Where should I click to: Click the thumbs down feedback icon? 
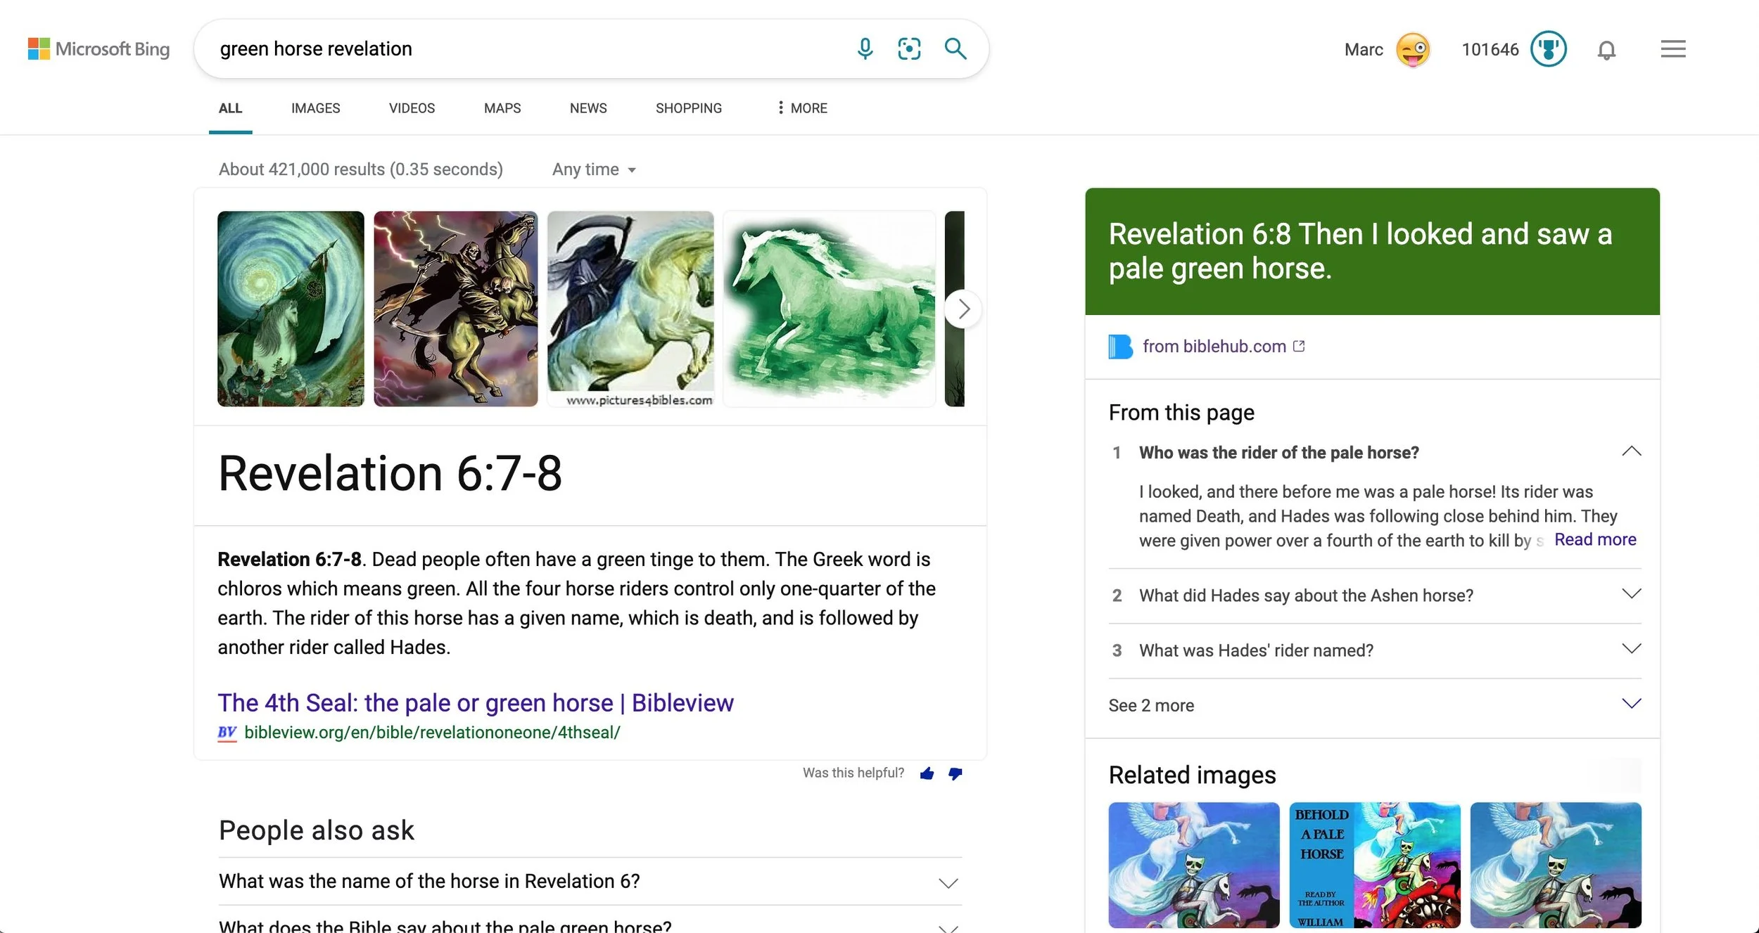point(955,773)
